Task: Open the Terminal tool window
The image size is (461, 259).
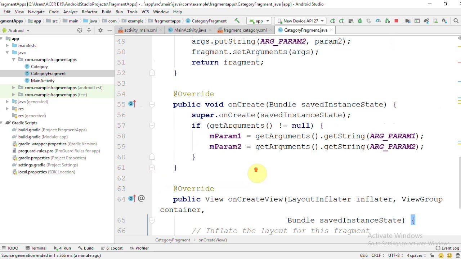Action: point(36,248)
